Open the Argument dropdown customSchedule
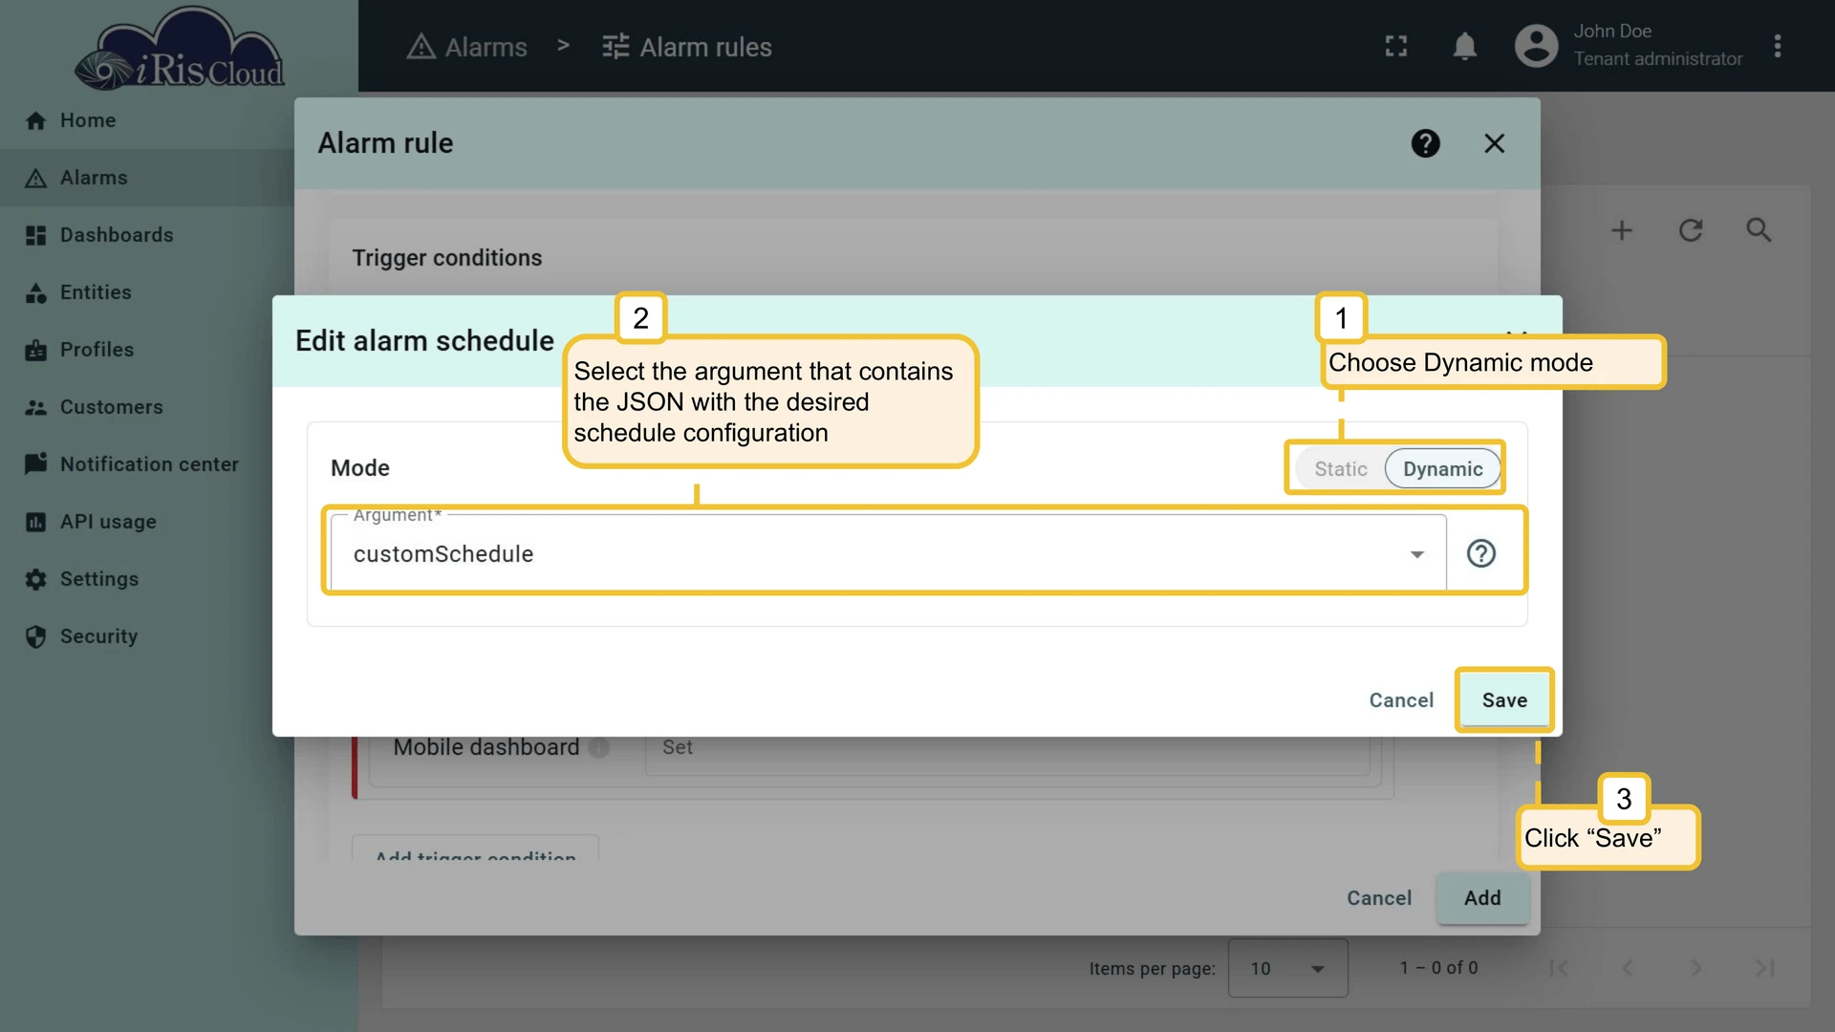The width and height of the screenshot is (1835, 1032). pos(888,553)
